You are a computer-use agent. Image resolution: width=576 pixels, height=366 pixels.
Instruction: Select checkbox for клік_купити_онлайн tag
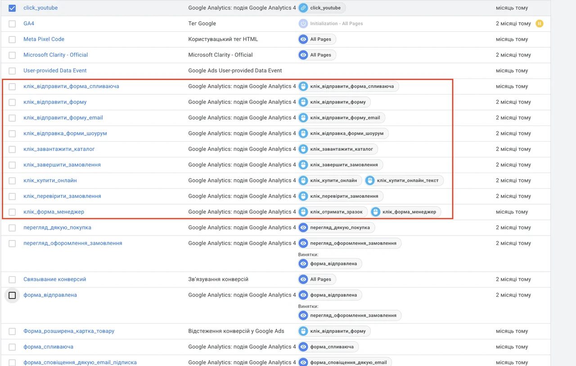coord(12,181)
